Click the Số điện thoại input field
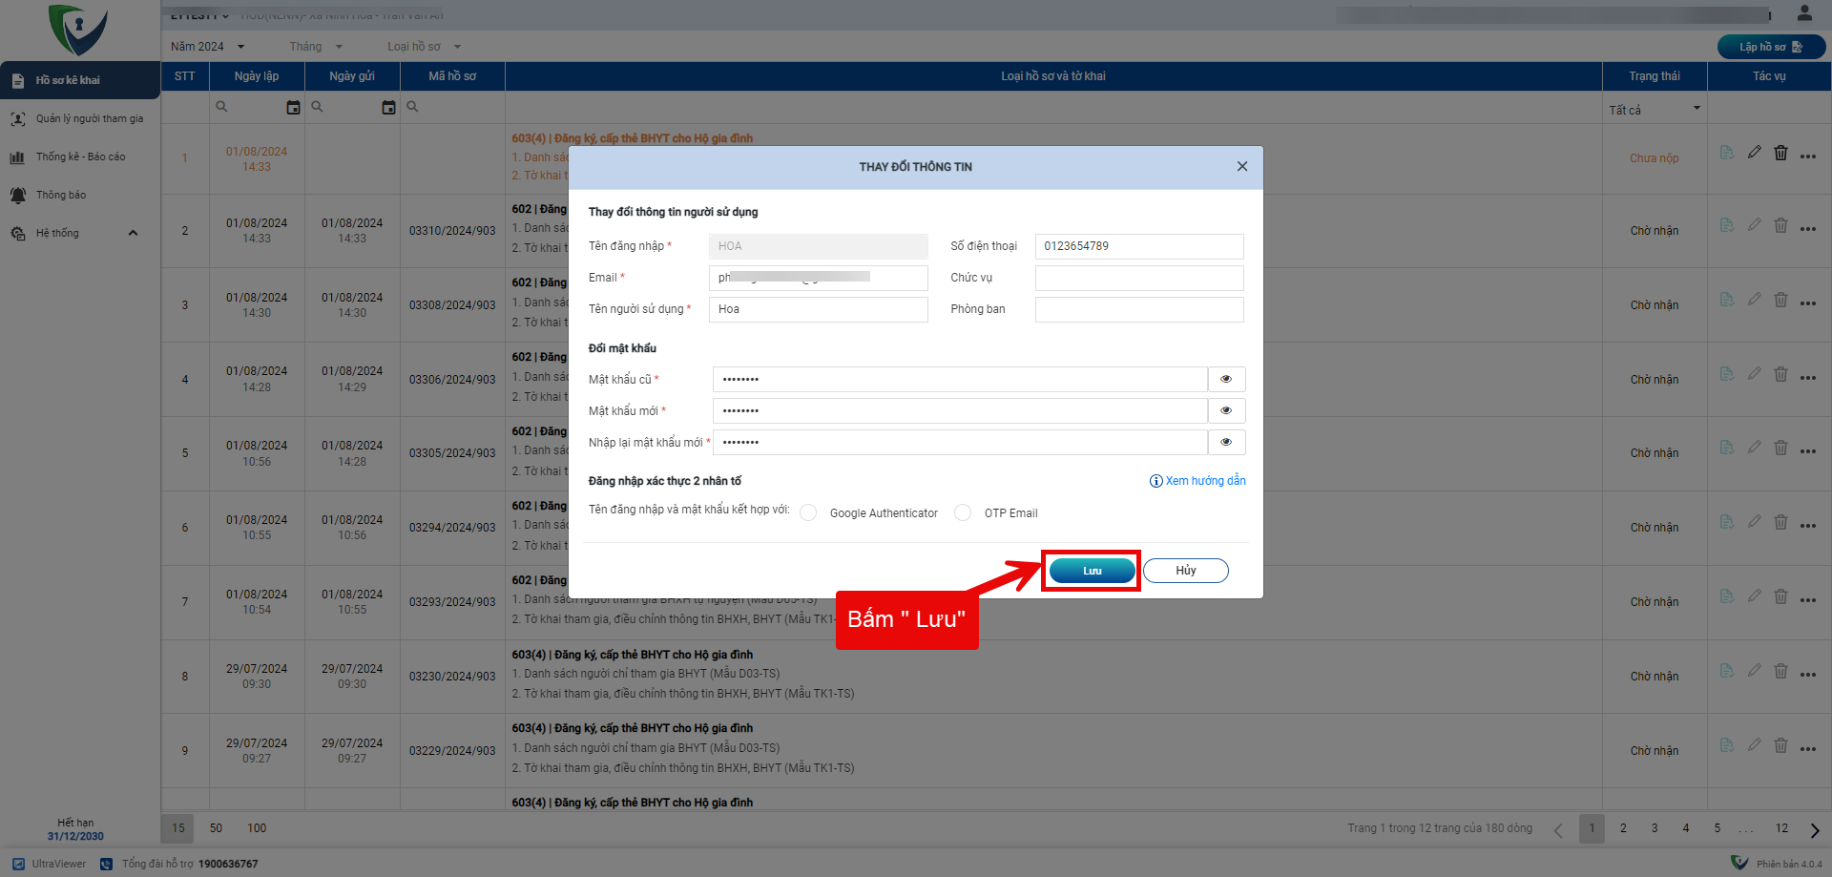This screenshot has width=1832, height=877. coord(1138,246)
